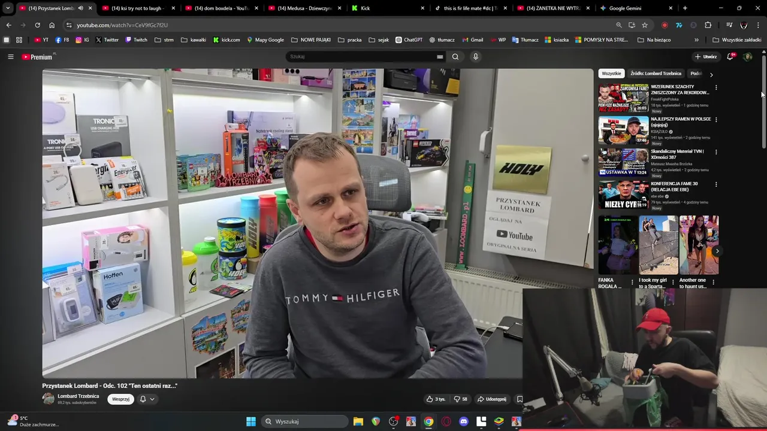Select Źródło: Lombard Trzebnica filter chip

[656, 74]
